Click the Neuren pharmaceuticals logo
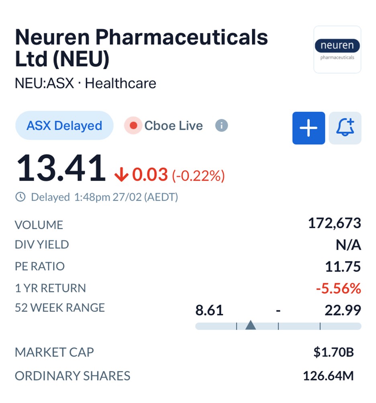The image size is (376, 403). (337, 49)
